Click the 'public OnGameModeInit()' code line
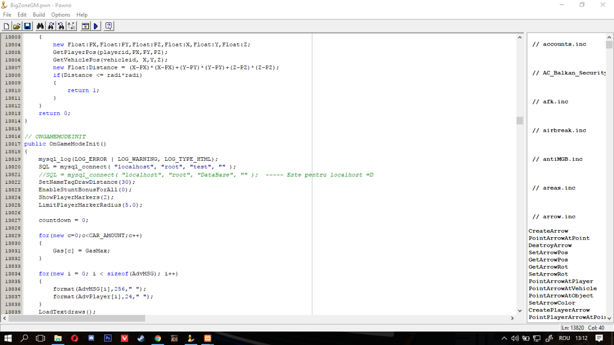Screen dimensions: 614x345 pyautogui.click(x=65, y=144)
